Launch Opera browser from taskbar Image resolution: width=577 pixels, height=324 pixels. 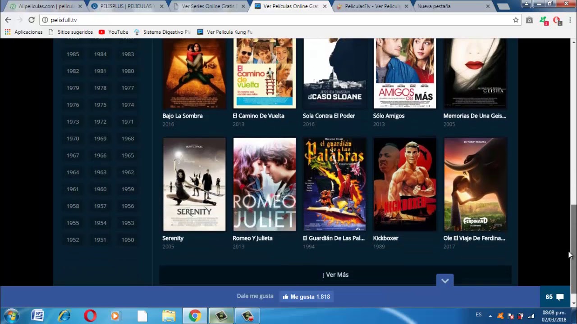tap(90, 316)
